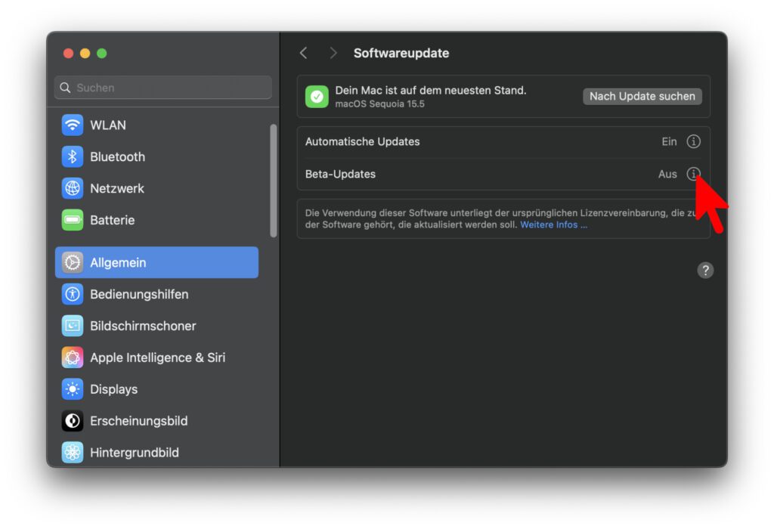The width and height of the screenshot is (774, 529).
Task: Open the Bildschirmschoner icon
Action: pos(73,326)
